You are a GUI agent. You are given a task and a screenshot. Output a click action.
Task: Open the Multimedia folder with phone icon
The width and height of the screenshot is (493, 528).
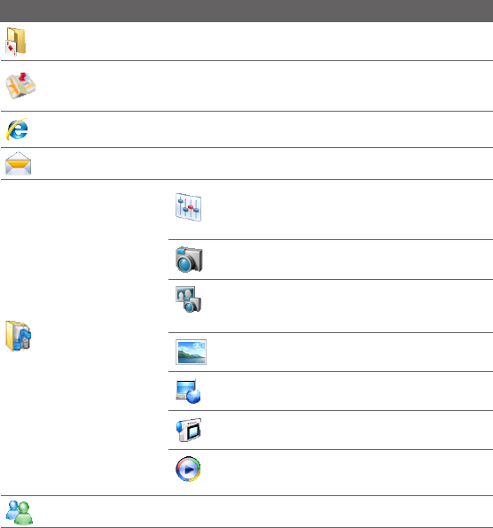pyautogui.click(x=19, y=336)
